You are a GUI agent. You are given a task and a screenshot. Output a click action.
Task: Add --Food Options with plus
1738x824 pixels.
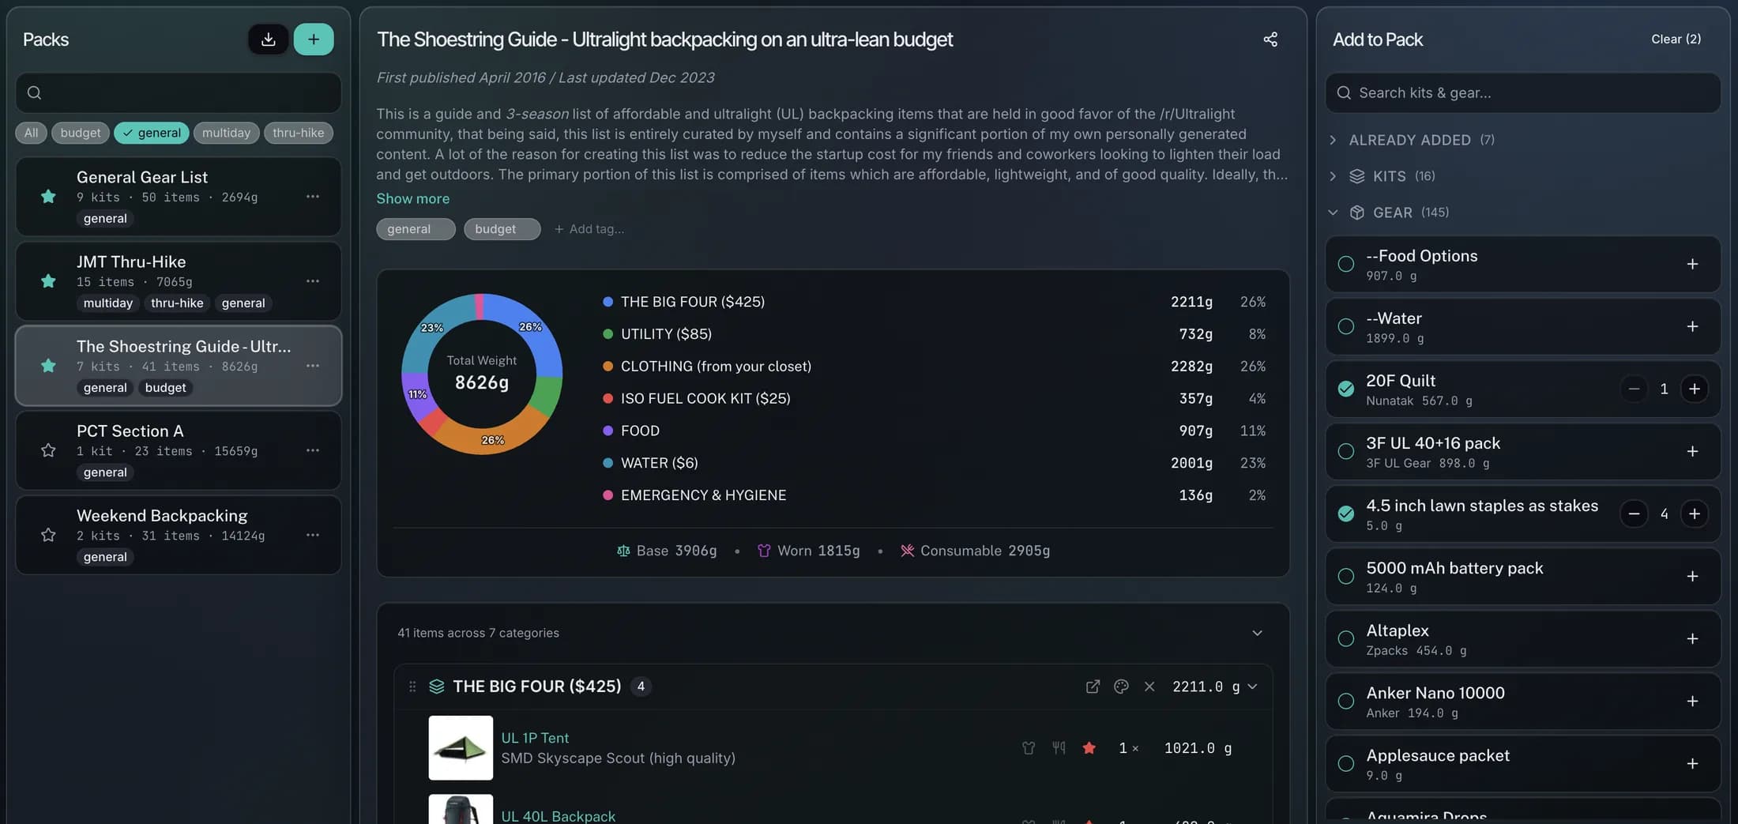(1692, 264)
